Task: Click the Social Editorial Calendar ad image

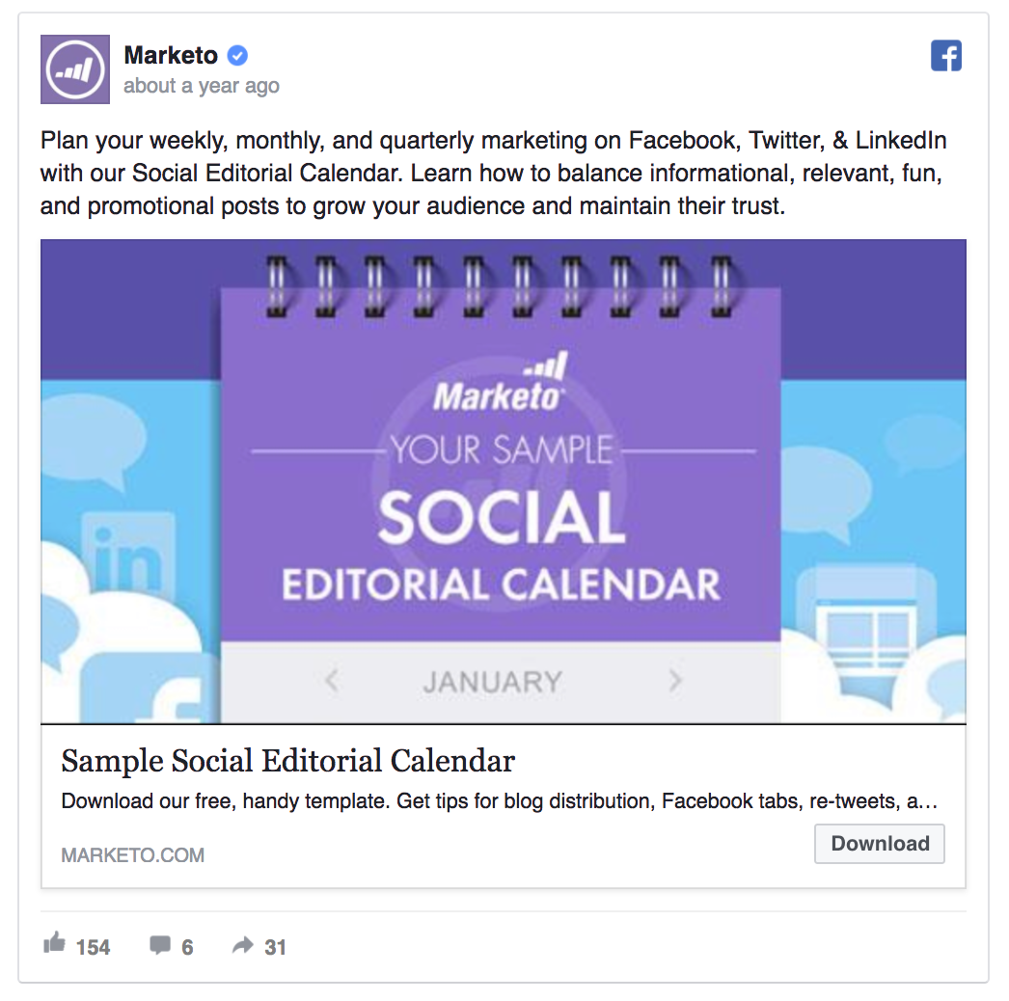Action: click(502, 482)
